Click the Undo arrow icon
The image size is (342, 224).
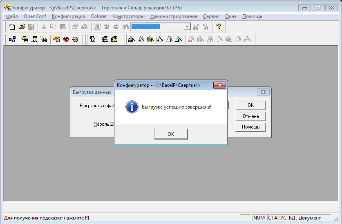click(107, 27)
